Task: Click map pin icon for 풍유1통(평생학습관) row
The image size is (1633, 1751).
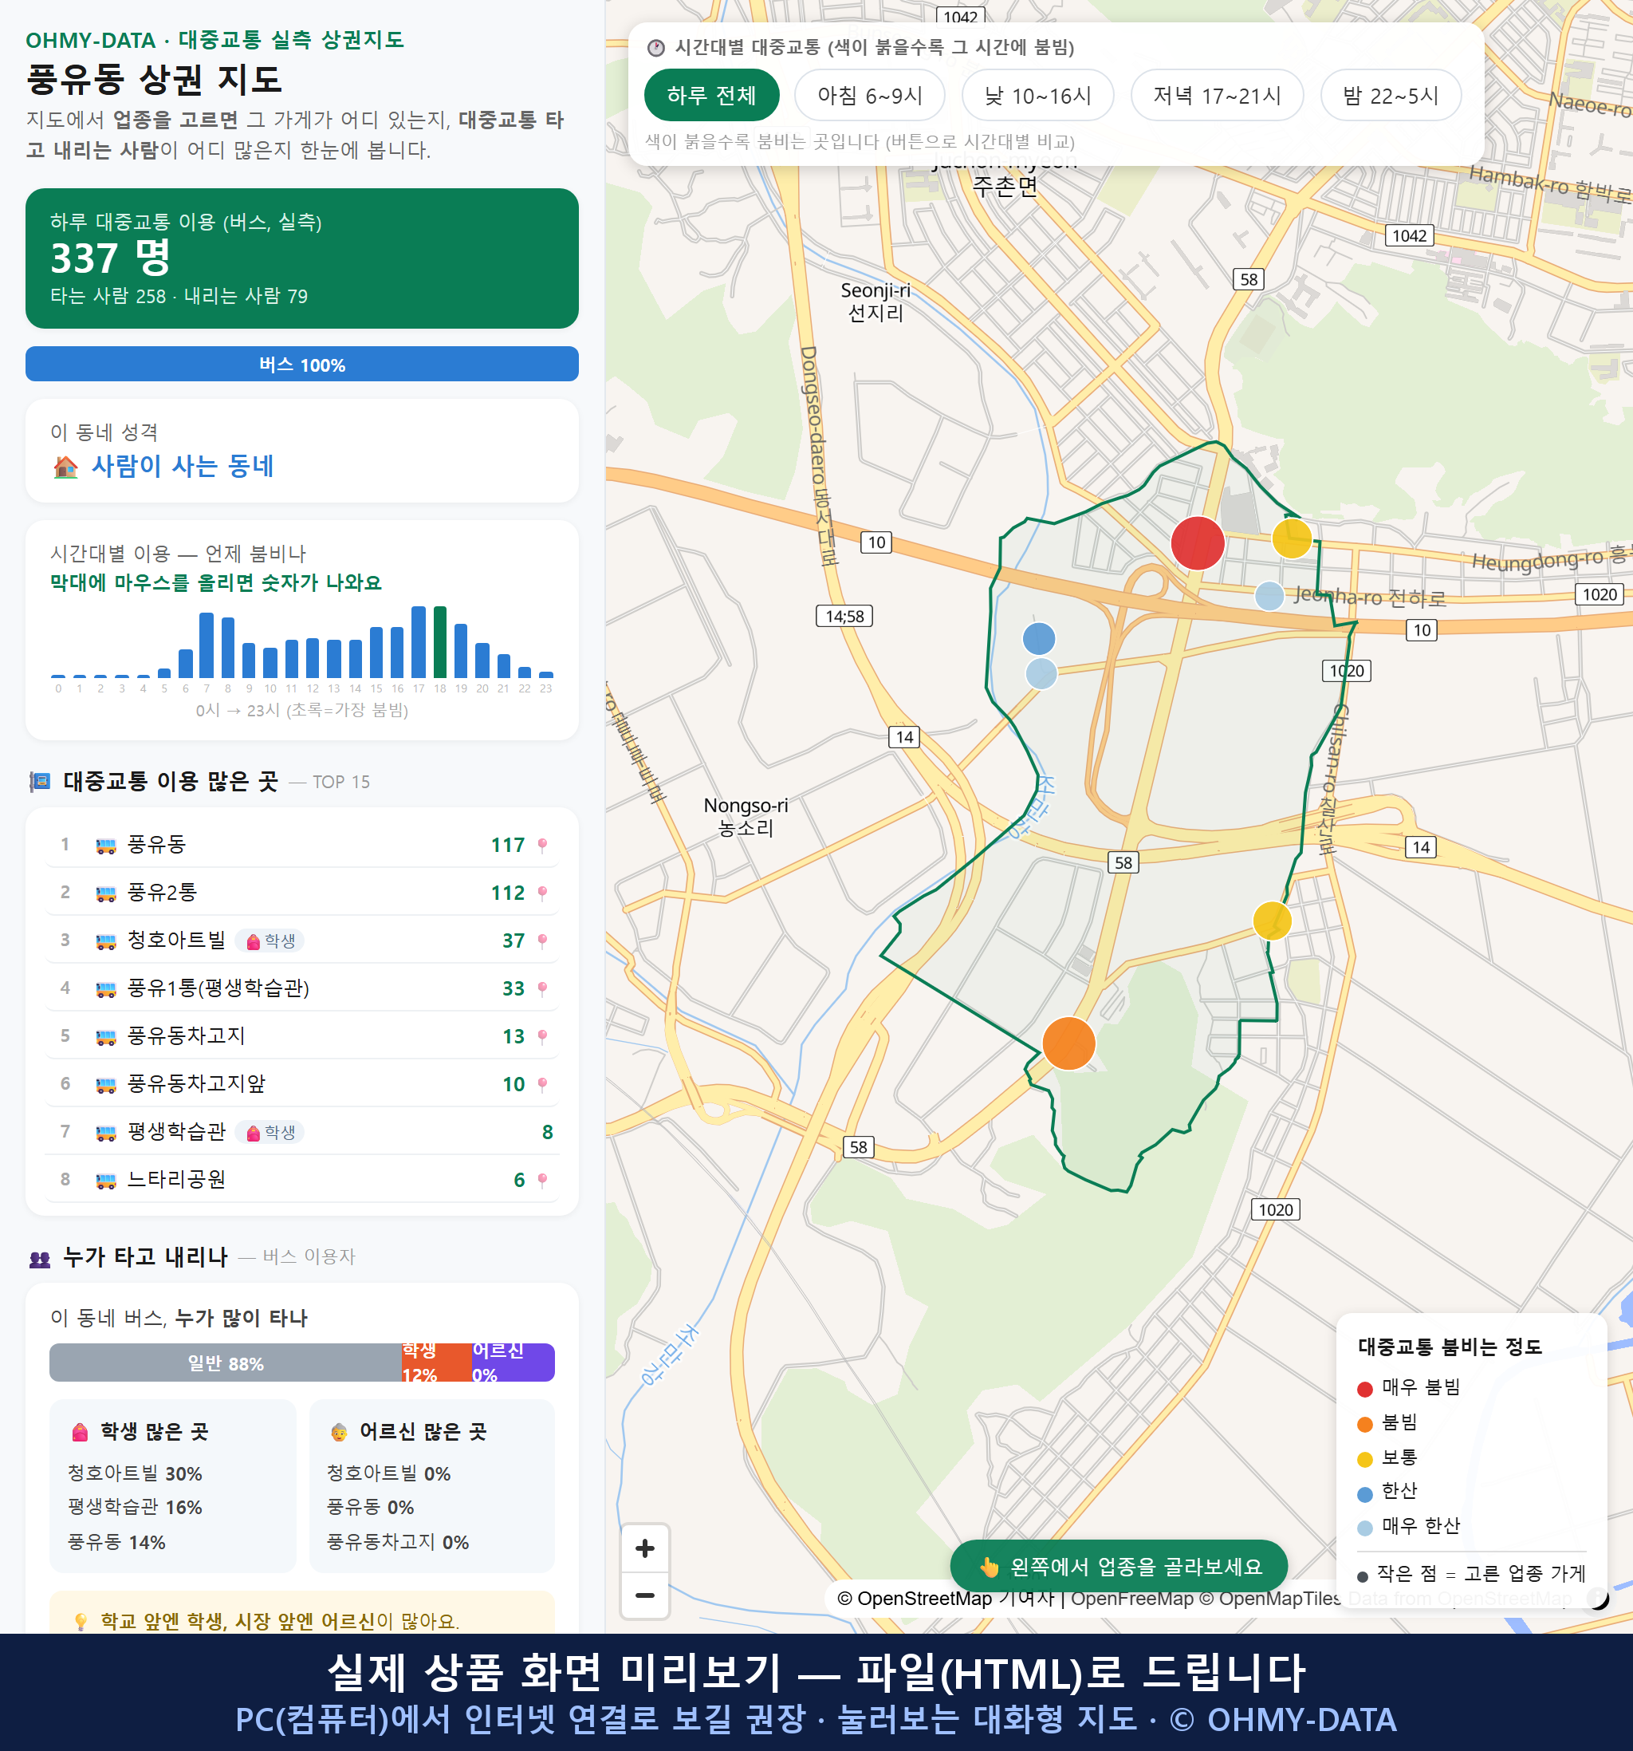Action: pyautogui.click(x=542, y=989)
